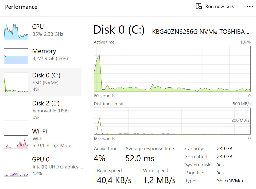
Task: Open CPU performance details
Action: 48,30
